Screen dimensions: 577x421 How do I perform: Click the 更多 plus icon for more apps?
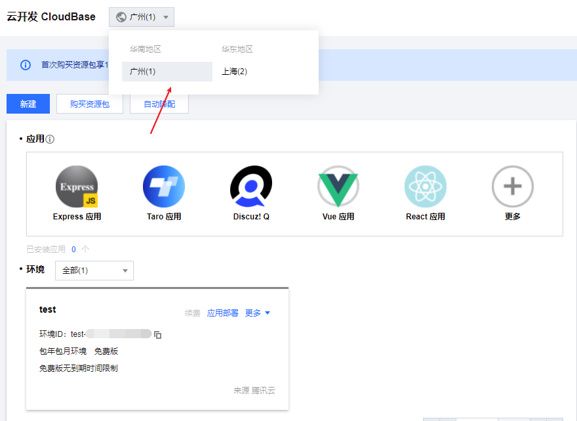click(x=513, y=187)
